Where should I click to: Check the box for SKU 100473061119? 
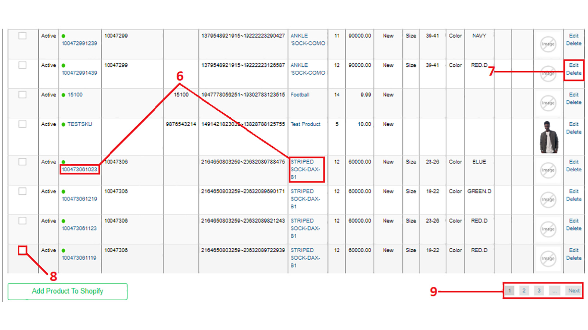pyautogui.click(x=22, y=250)
